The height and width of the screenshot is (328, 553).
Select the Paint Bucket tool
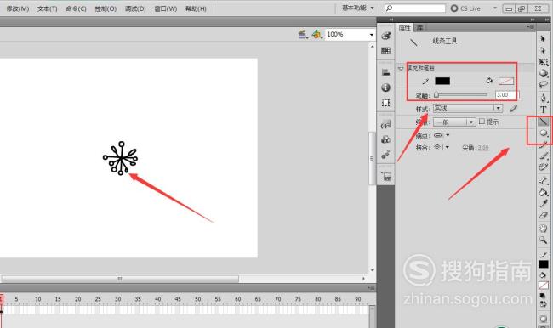(543, 192)
